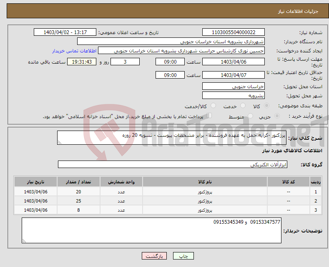Image resolution: width=329 pixels, height=267 pixels.
Task: Click the اطلاعات کالاهای مورد نیاز section heading
Action: point(292,151)
